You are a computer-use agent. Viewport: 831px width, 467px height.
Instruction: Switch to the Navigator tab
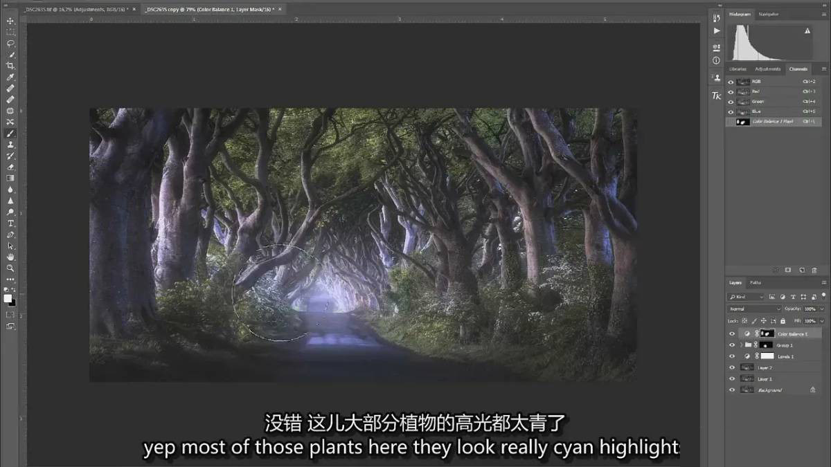coord(768,13)
